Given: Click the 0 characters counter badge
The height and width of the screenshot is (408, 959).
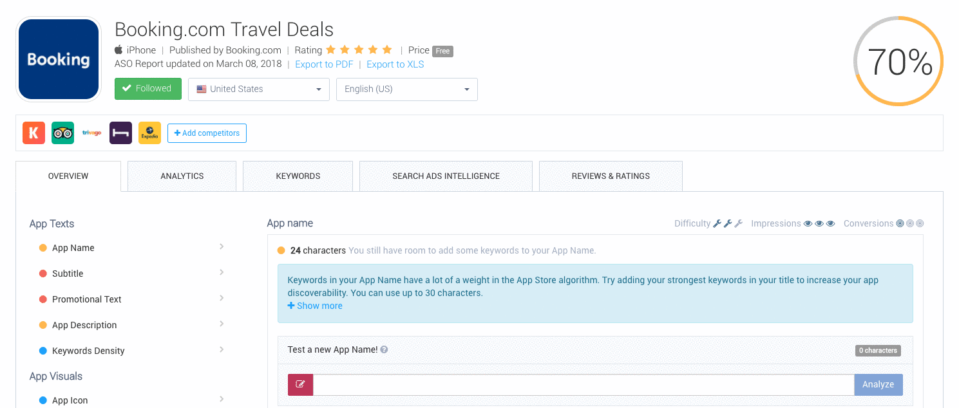Looking at the screenshot, I should click(x=878, y=351).
